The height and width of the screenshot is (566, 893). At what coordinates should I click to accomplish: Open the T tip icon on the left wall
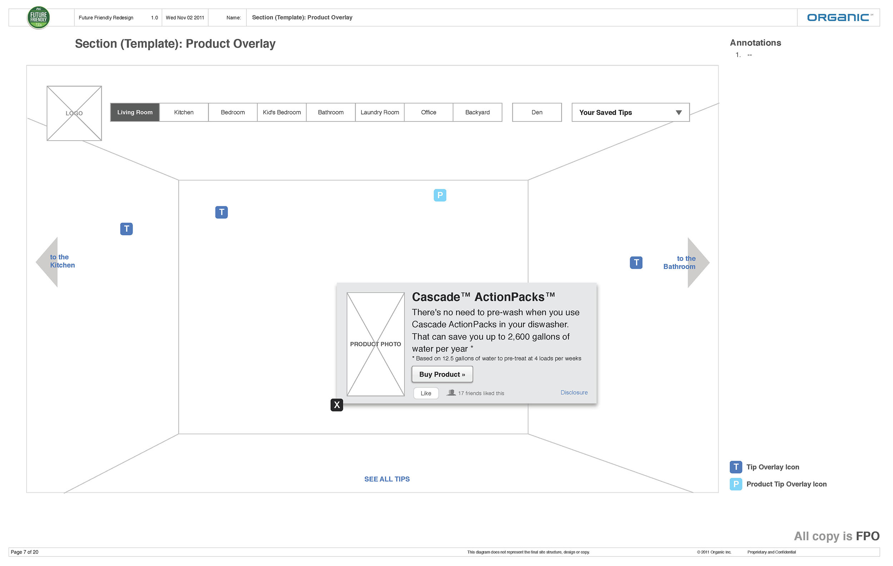click(x=126, y=229)
